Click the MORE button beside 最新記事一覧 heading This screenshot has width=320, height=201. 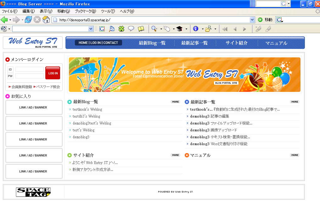click(x=295, y=102)
